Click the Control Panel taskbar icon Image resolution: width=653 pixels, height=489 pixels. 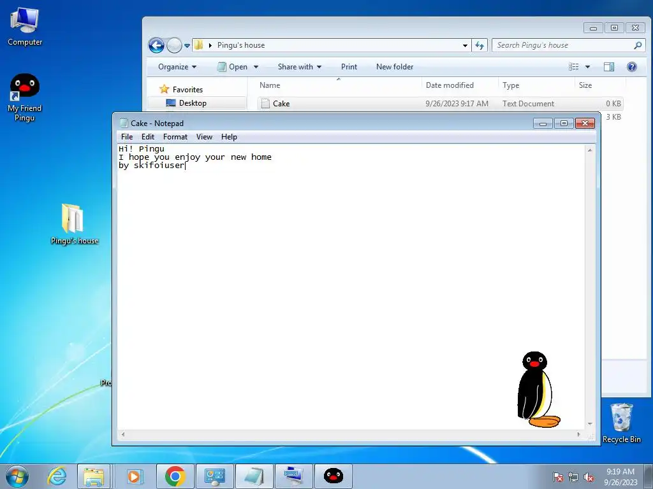pyautogui.click(x=215, y=476)
